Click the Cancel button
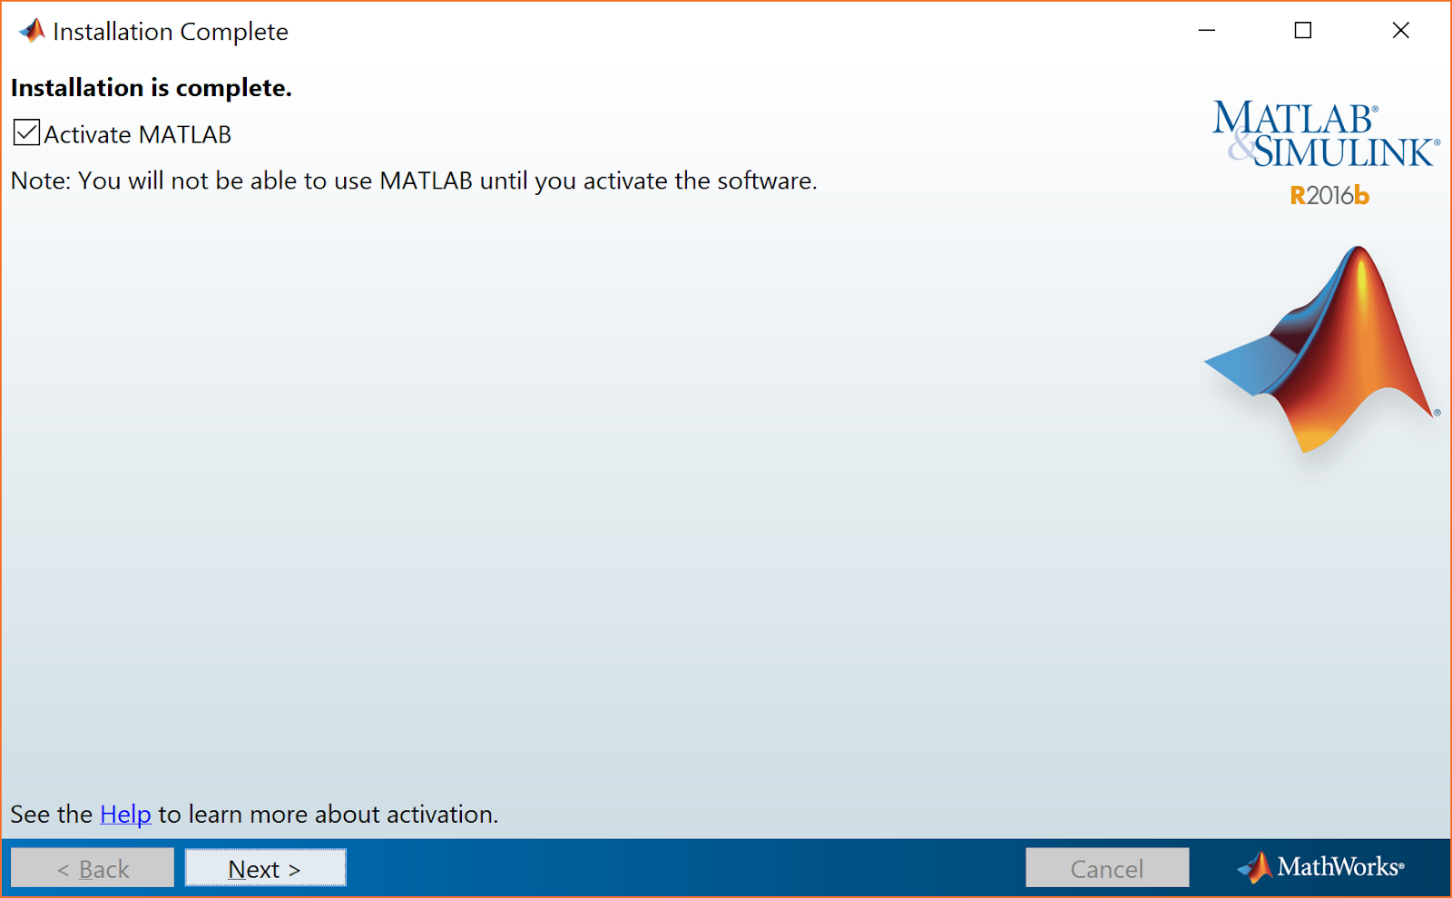 pos(1107,868)
